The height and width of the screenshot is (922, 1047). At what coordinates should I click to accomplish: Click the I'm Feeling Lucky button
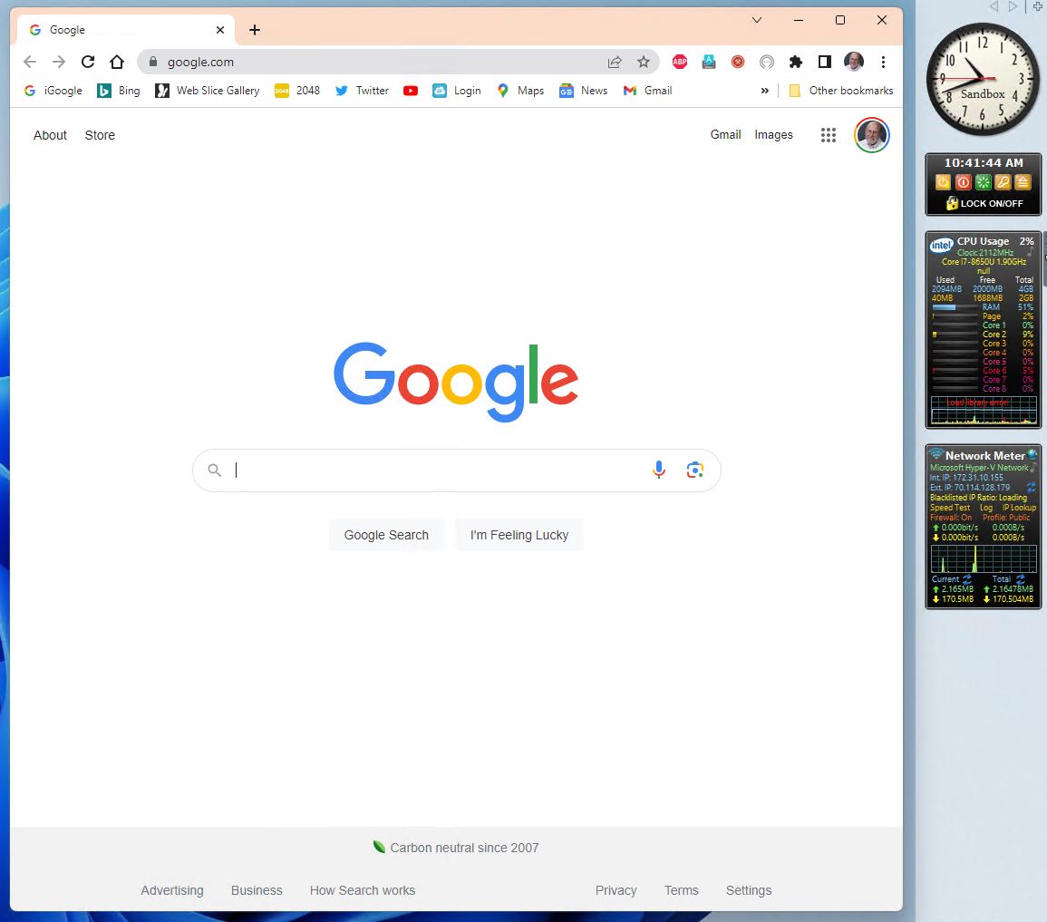(519, 536)
